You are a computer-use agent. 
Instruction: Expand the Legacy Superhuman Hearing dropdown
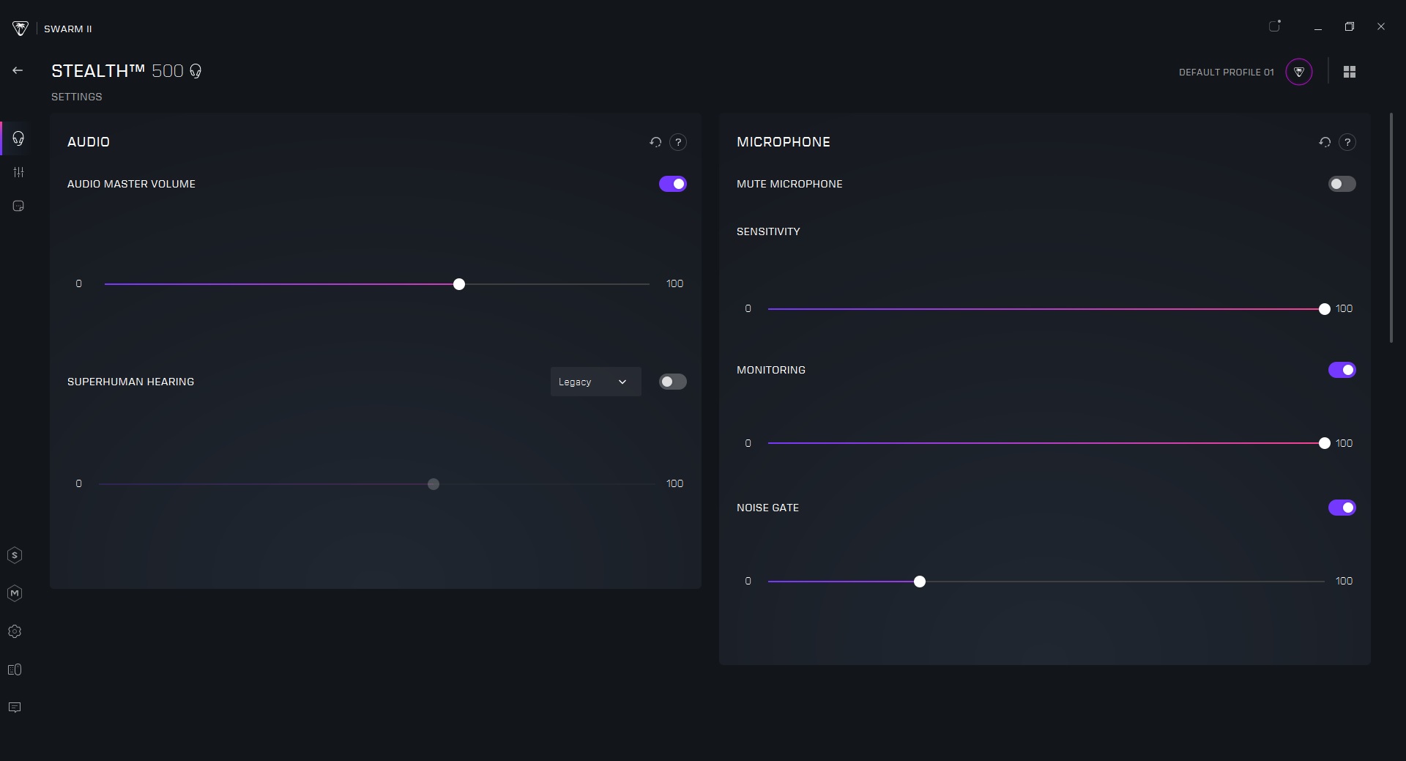click(x=595, y=382)
